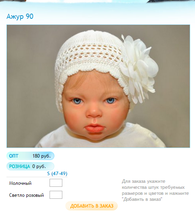195x220 pixels.
Task: Click the ОПТ price badge label
Action: 14,156
